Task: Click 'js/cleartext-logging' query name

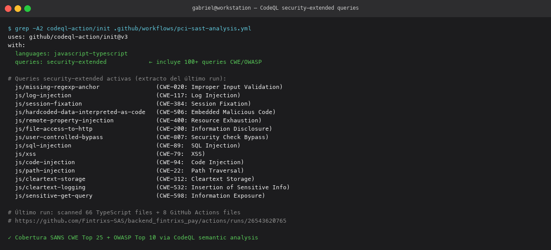Action: click(x=50, y=187)
